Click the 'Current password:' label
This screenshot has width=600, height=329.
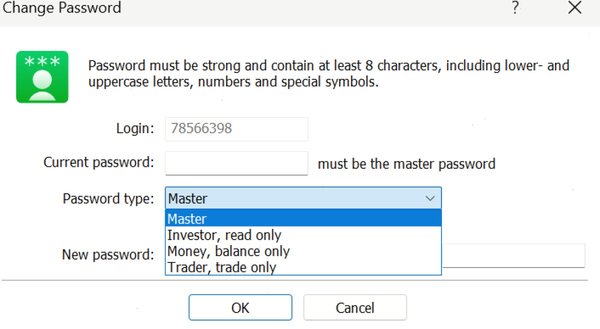click(x=99, y=163)
